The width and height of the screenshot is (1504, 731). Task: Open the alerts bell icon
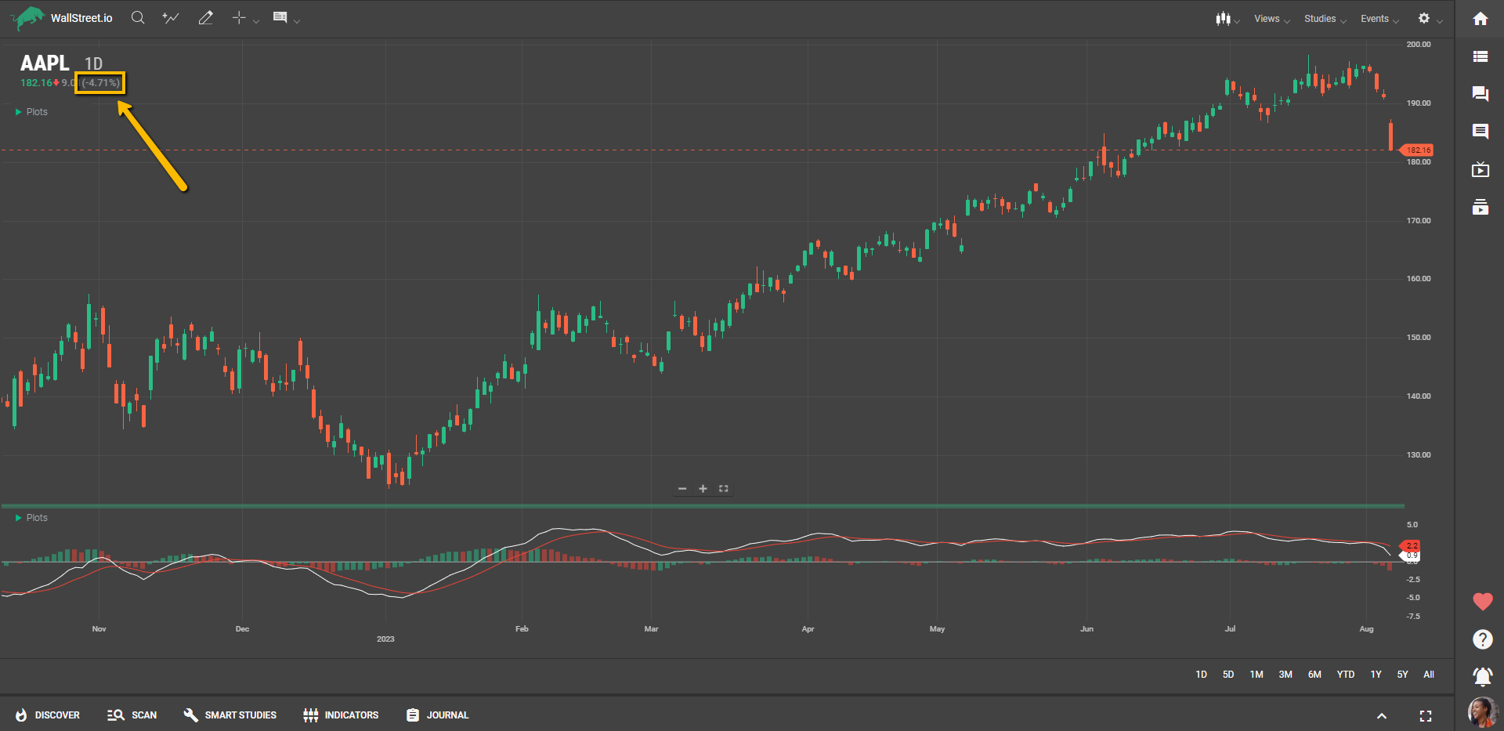(x=1482, y=676)
